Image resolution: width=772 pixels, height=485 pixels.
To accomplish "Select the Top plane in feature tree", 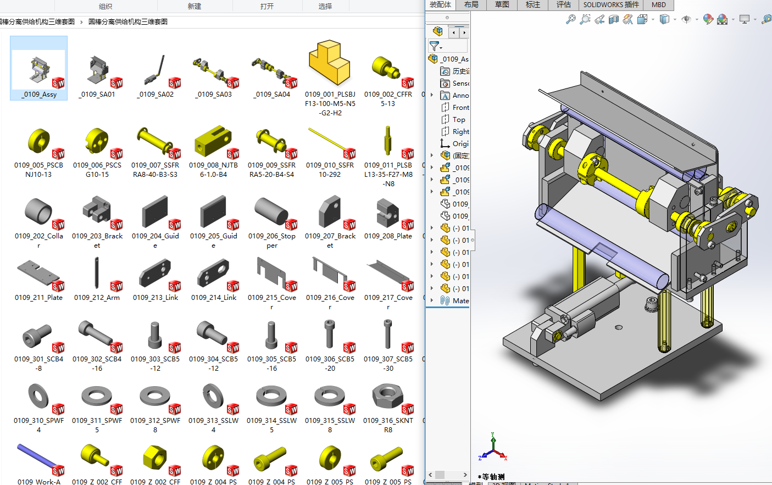I will tap(458, 120).
